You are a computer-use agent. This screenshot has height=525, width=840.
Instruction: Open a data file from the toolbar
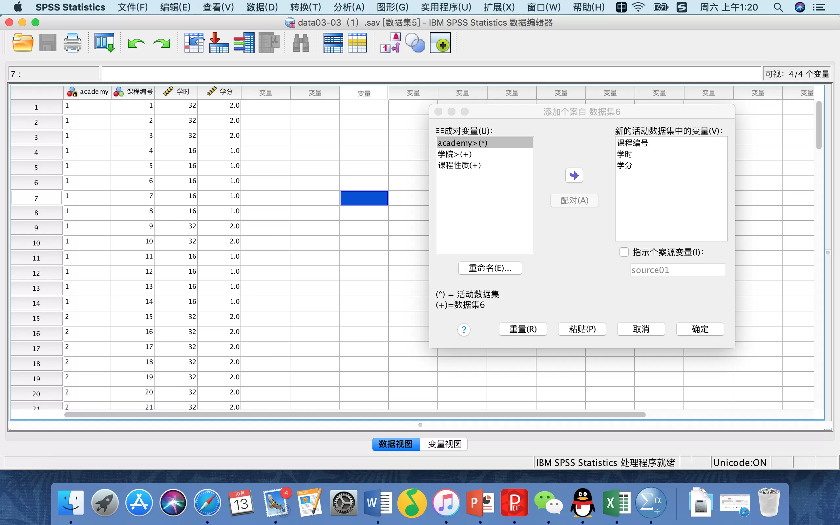23,42
